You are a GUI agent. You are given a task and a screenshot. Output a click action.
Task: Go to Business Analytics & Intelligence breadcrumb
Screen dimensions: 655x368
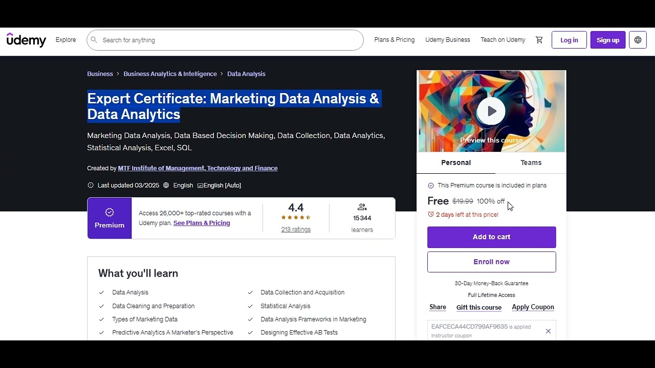(170, 74)
